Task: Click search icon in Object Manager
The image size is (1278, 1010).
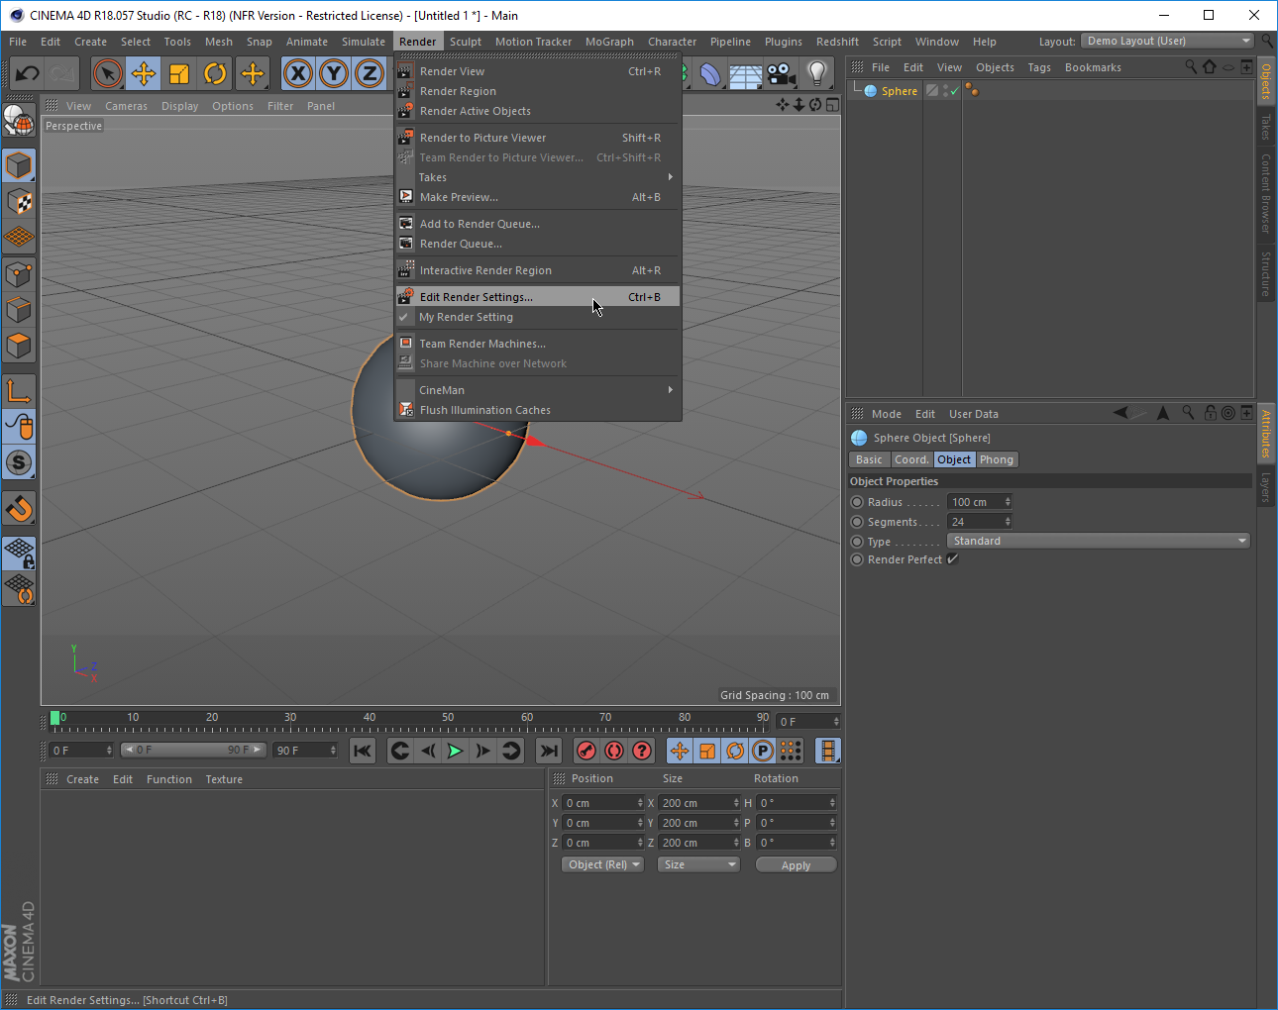Action: click(1191, 67)
